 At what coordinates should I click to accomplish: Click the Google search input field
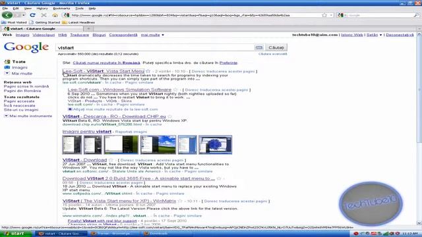[x=155, y=47]
